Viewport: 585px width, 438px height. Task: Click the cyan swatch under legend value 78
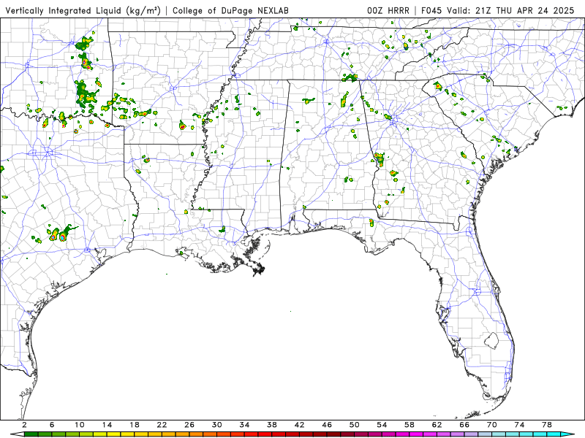[554, 434]
